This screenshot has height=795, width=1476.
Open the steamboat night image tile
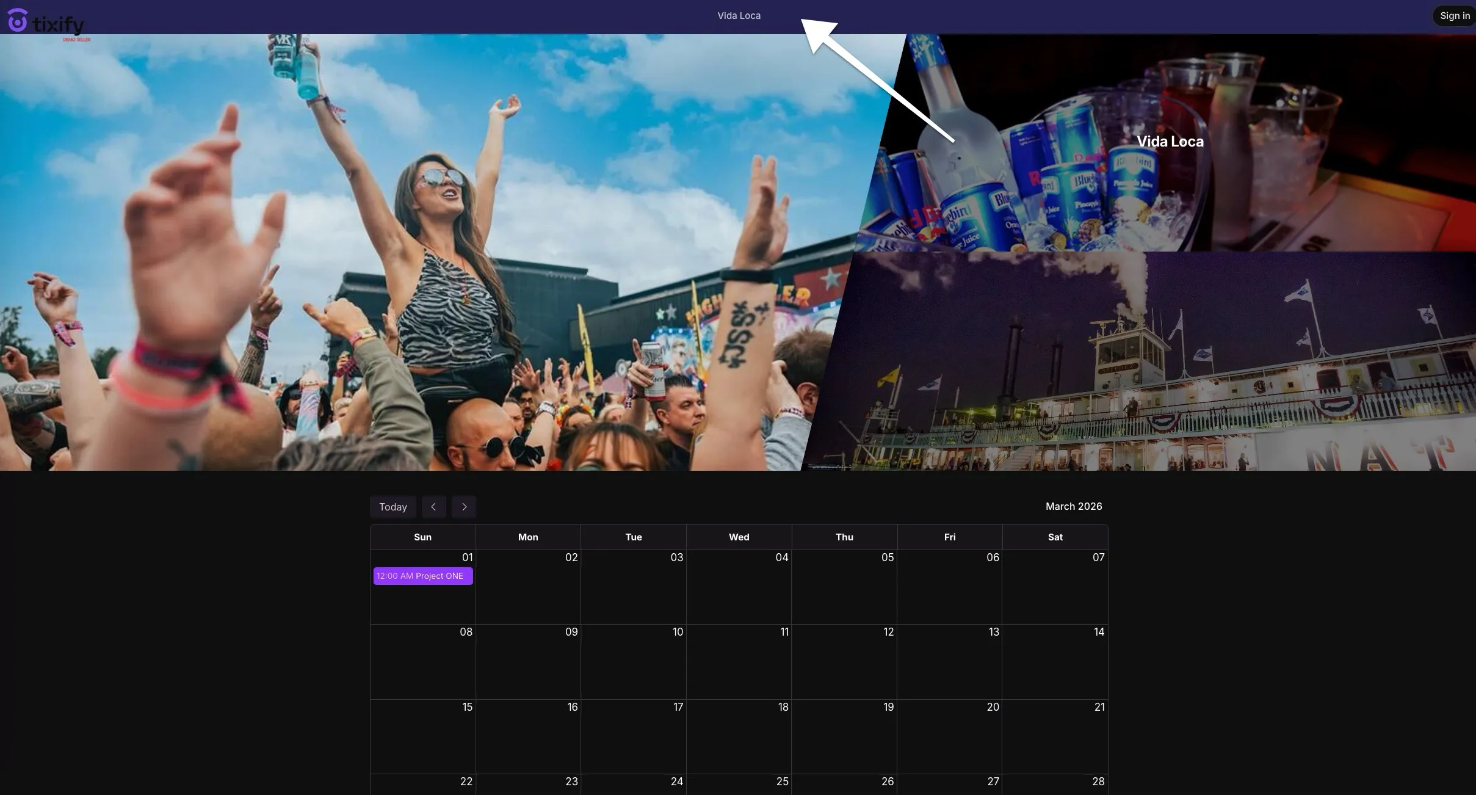1139,361
